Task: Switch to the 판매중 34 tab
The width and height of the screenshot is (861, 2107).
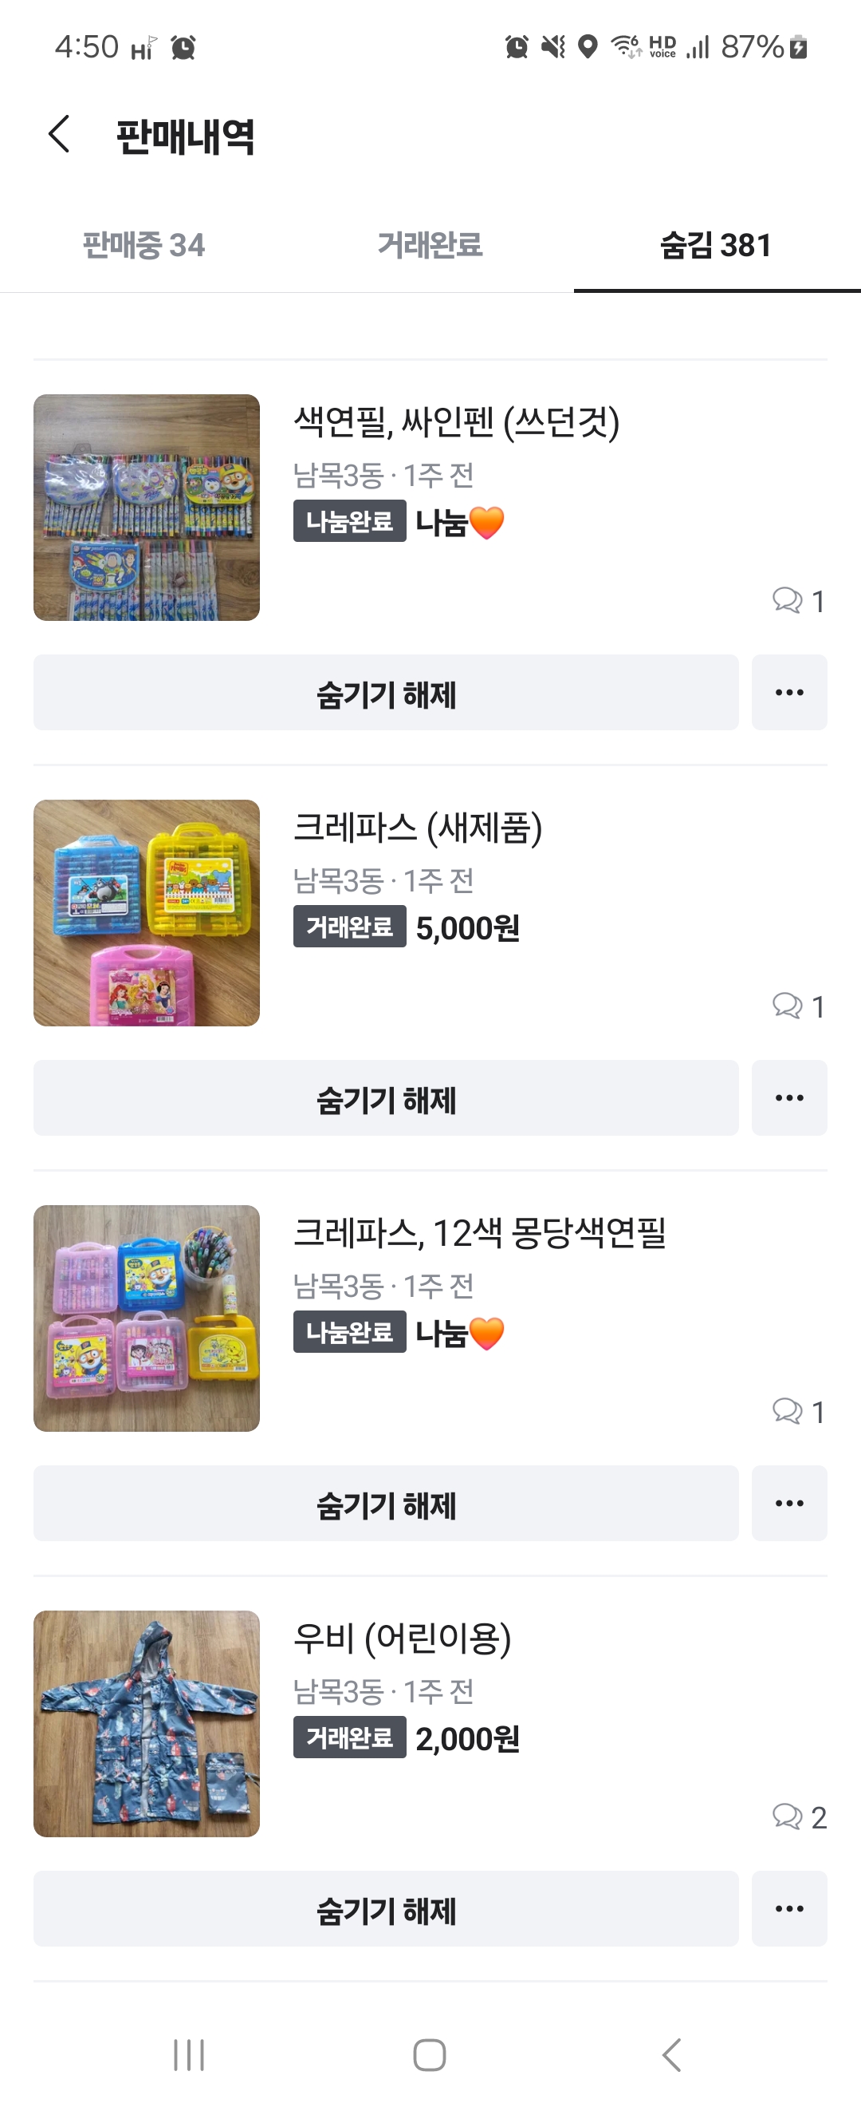Action: pyautogui.click(x=143, y=244)
